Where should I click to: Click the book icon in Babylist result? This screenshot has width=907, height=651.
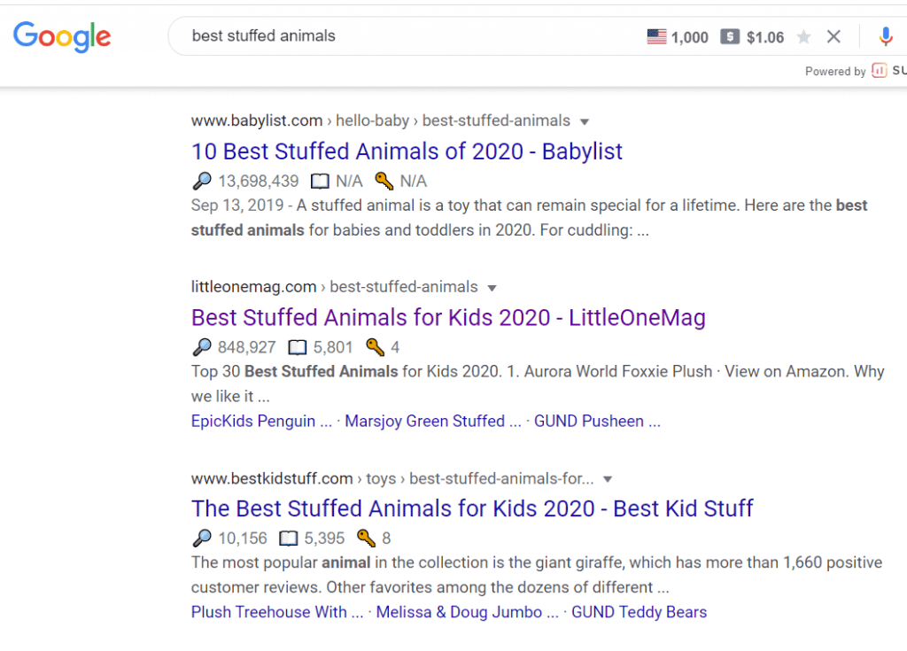pyautogui.click(x=320, y=182)
